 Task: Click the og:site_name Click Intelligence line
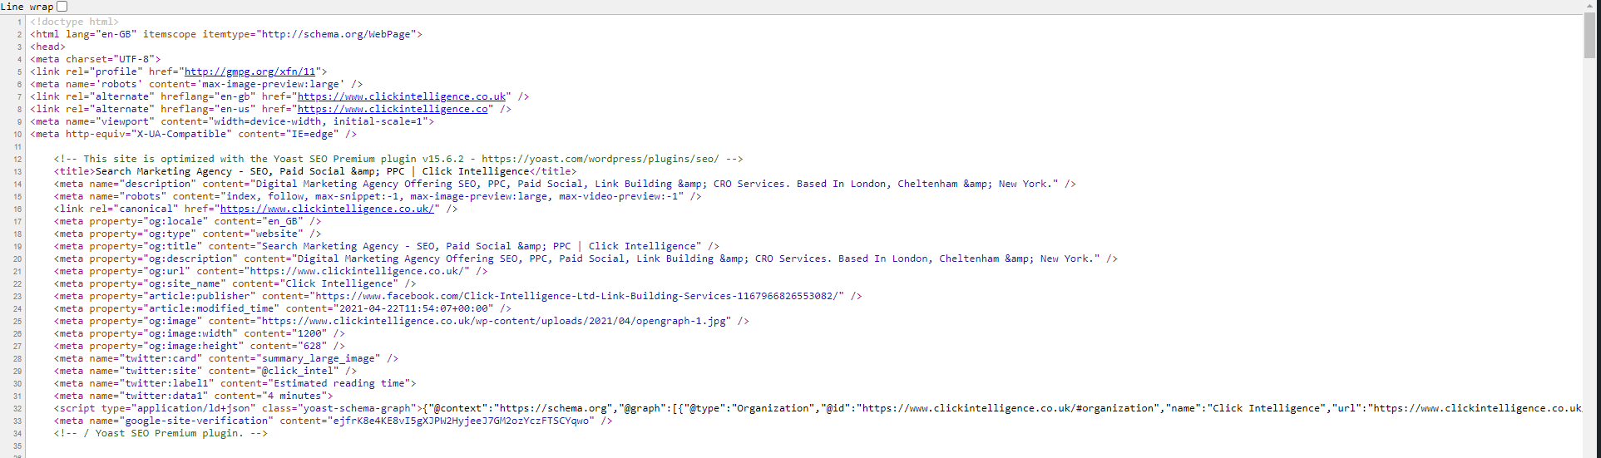[x=235, y=283]
